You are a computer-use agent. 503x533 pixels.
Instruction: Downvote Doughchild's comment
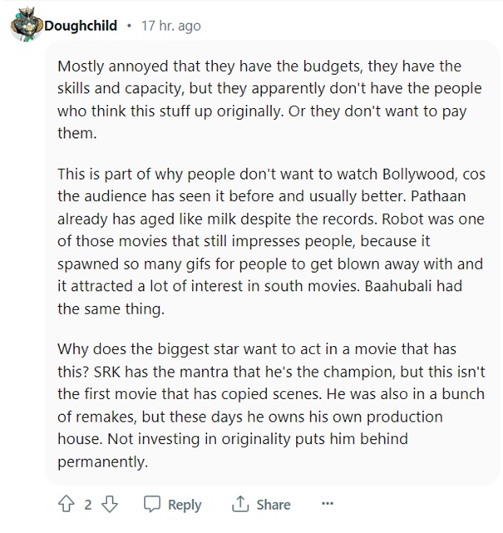pyautogui.click(x=106, y=504)
